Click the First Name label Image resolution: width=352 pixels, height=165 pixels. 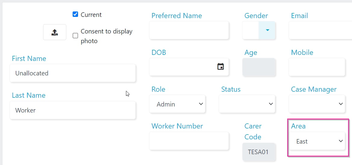pos(29,59)
